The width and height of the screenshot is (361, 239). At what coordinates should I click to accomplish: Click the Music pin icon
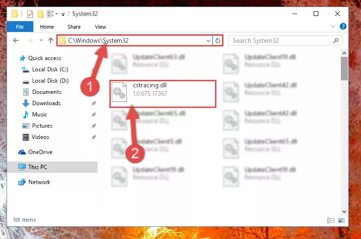tap(93, 115)
